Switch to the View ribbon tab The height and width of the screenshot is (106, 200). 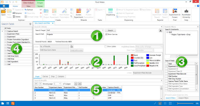(28, 6)
